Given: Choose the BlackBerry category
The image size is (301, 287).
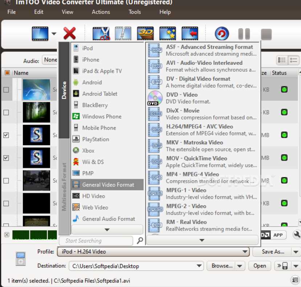Looking at the screenshot, I should [107, 105].
